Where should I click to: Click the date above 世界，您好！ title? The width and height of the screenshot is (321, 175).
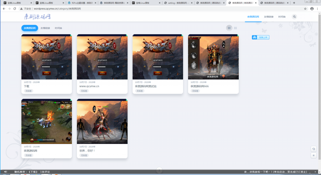click(87, 147)
